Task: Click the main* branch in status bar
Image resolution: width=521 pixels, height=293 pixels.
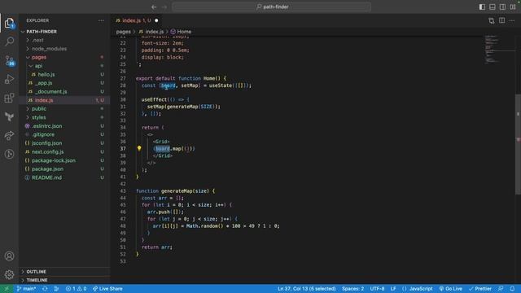Action: coord(26,289)
